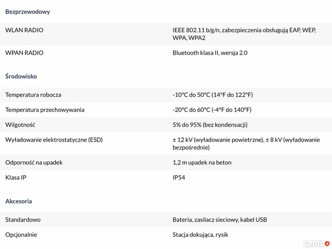Image resolution: width=332 pixels, height=249 pixels.
Task: Click the IP54 value text
Action: 179,177
